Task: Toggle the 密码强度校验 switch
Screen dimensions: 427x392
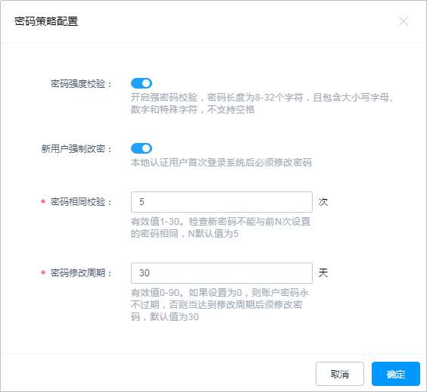Action: [x=142, y=83]
